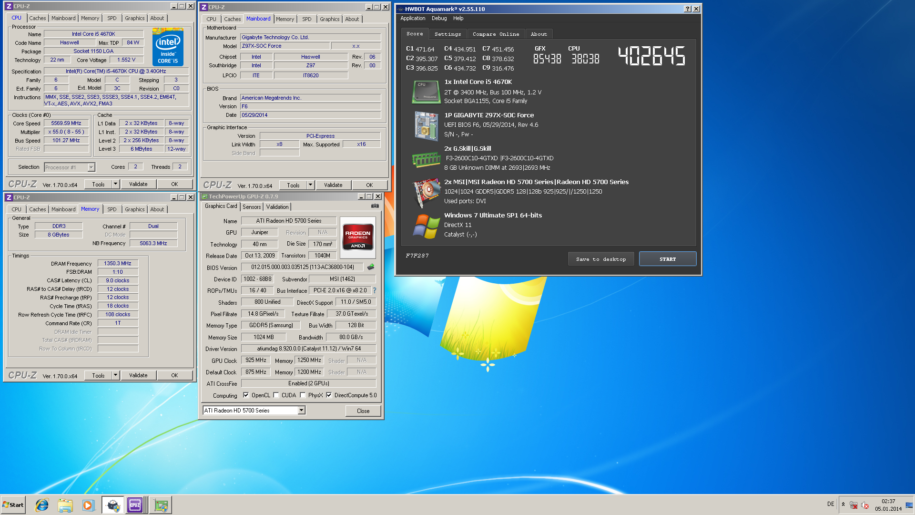
Task: Click the START benchmark button
Action: pyautogui.click(x=668, y=259)
